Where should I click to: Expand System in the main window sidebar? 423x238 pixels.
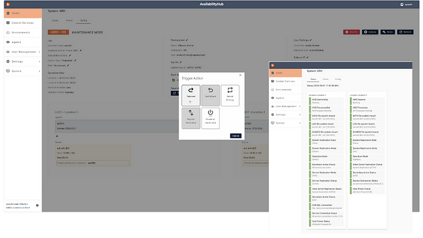23,71
